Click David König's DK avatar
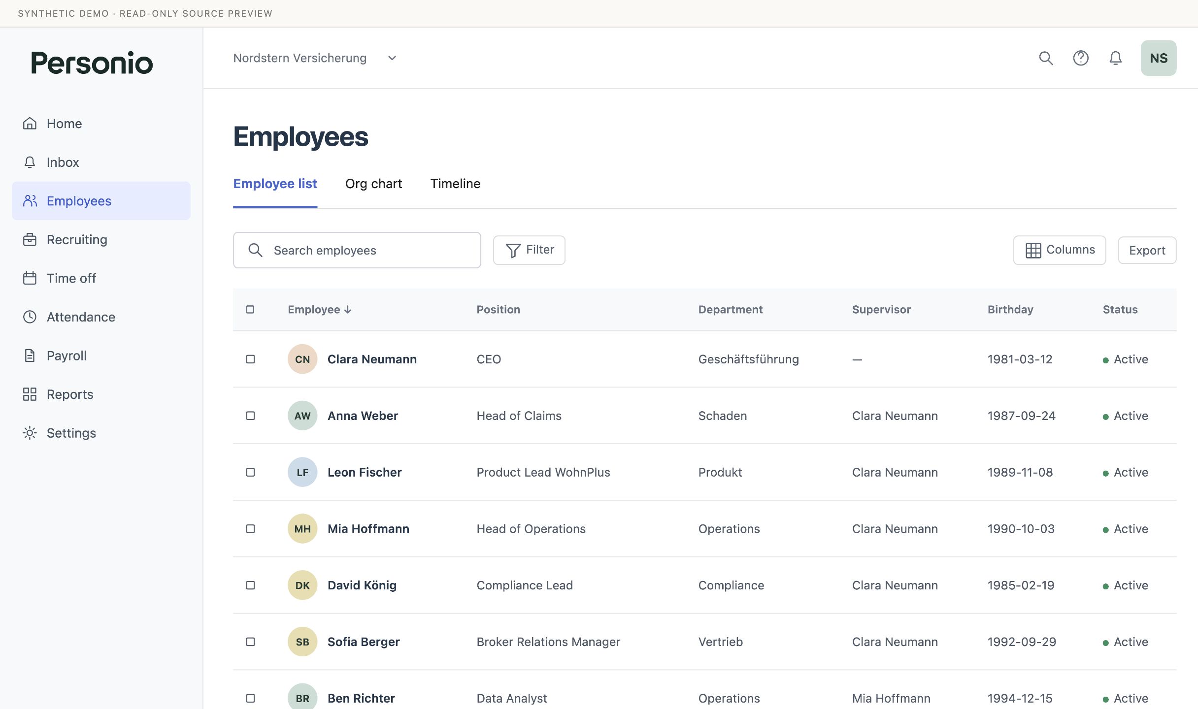Screen dimensions: 1198x709 302,585
